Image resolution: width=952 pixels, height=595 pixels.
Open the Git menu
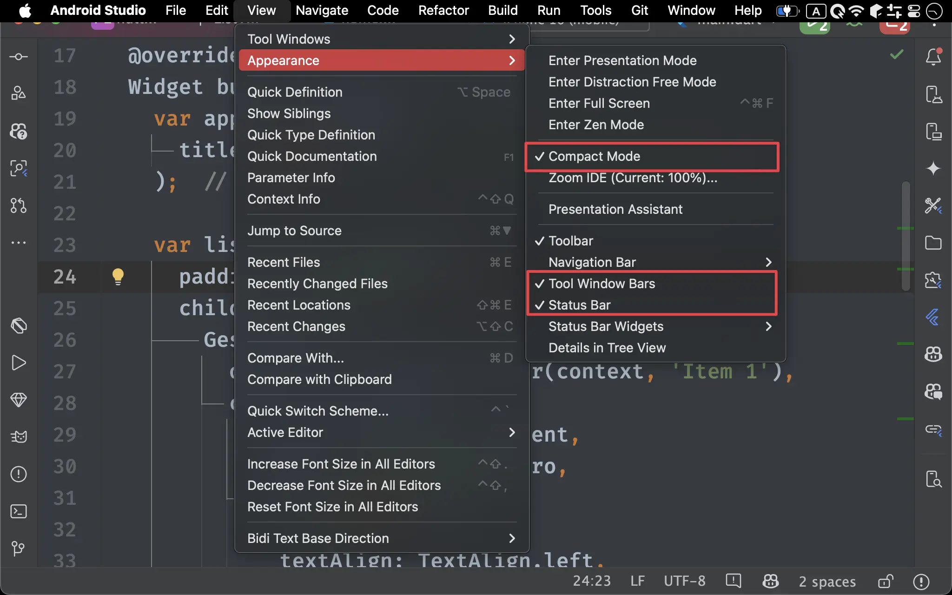[x=640, y=10]
